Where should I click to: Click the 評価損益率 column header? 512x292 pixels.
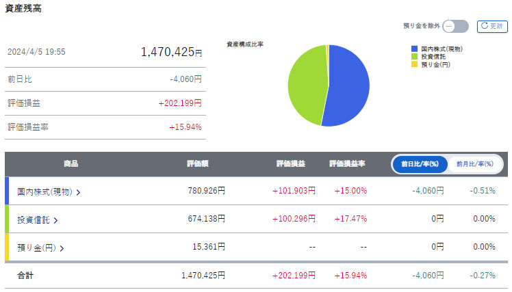[347, 164]
